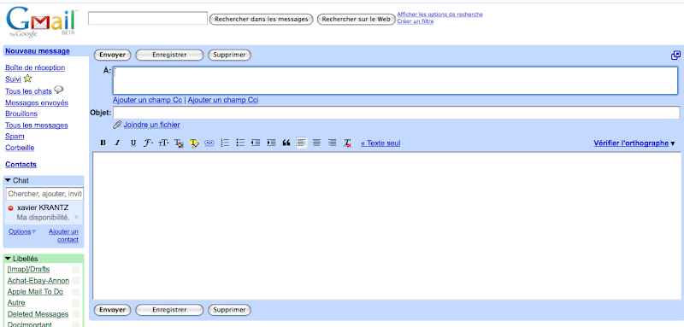Click the top Supprimer button
This screenshot has height=327, width=684.
coord(229,55)
